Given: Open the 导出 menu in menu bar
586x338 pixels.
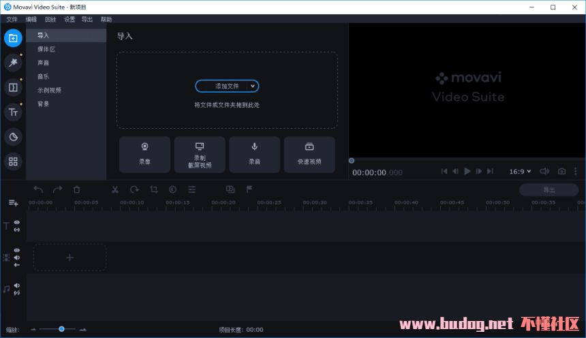Looking at the screenshot, I should coord(87,19).
